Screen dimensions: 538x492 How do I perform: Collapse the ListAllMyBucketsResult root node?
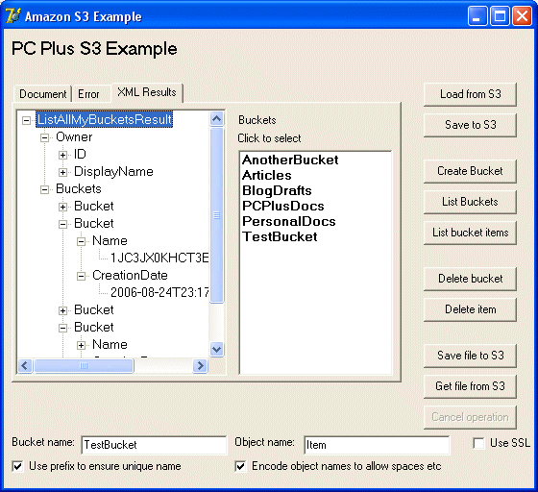26,120
